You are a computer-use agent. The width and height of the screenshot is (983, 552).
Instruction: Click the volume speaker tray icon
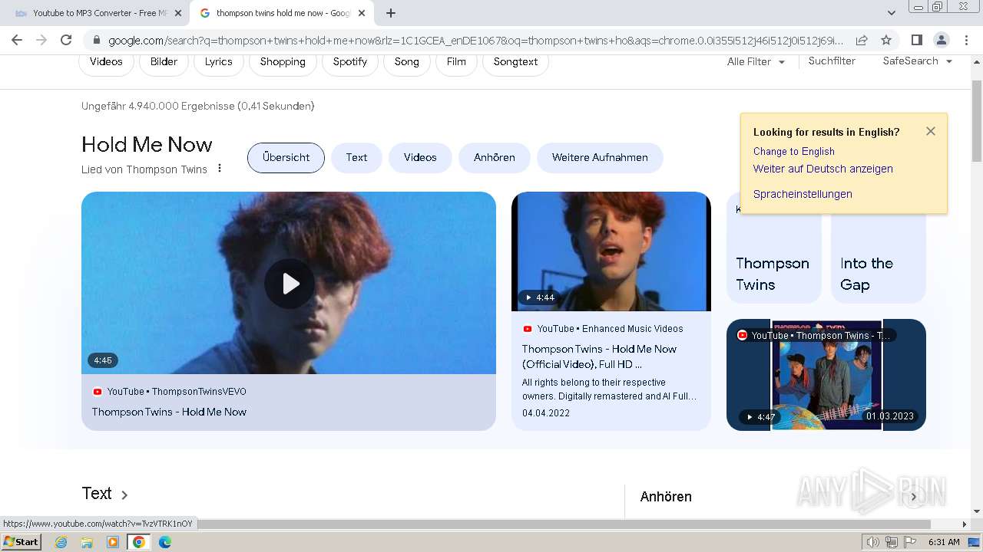873,542
